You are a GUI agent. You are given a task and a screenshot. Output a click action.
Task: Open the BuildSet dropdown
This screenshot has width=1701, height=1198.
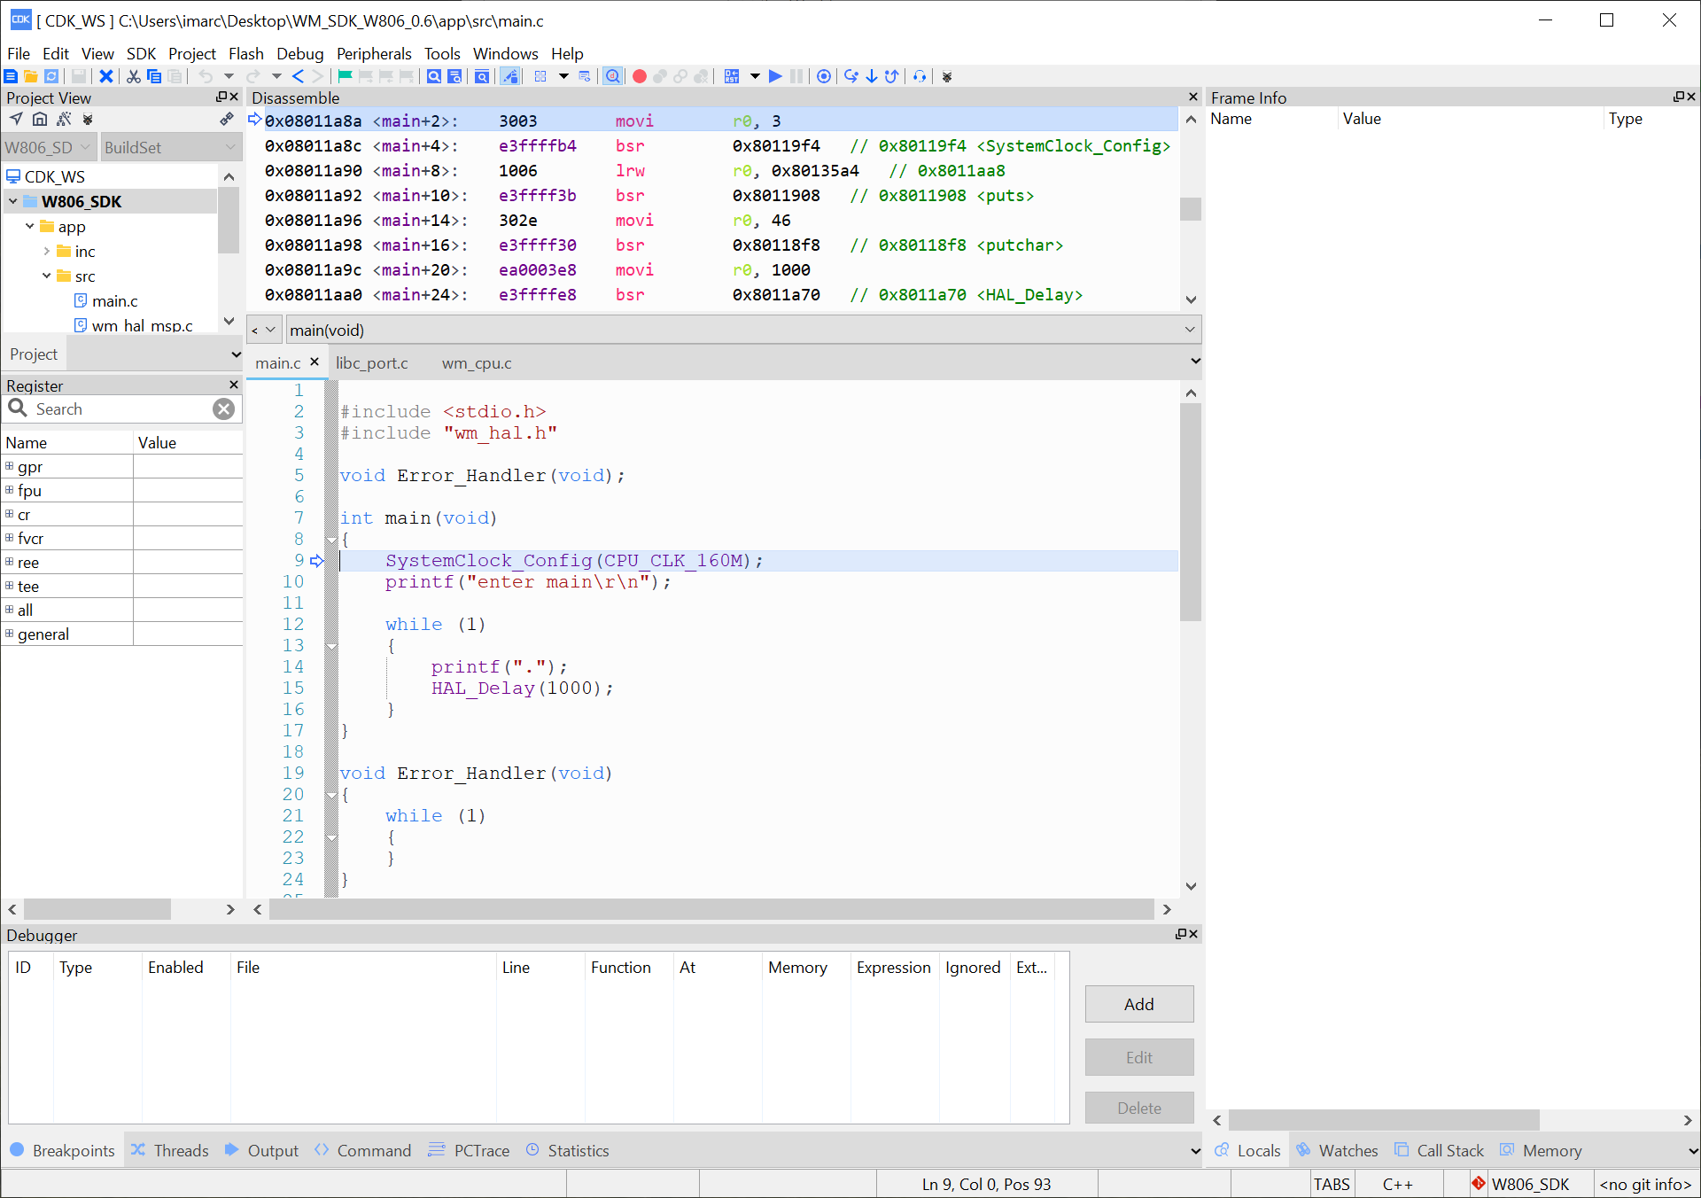[230, 147]
